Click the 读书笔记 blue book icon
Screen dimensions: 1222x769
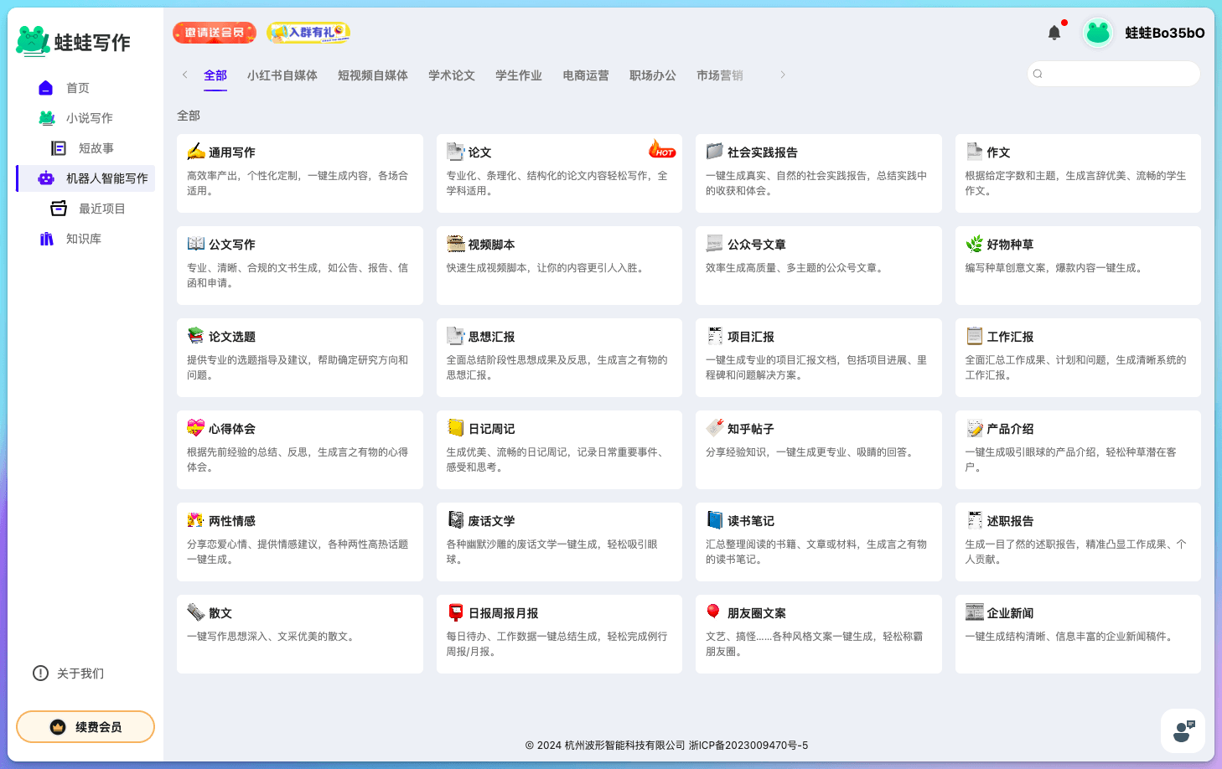pyautogui.click(x=714, y=520)
